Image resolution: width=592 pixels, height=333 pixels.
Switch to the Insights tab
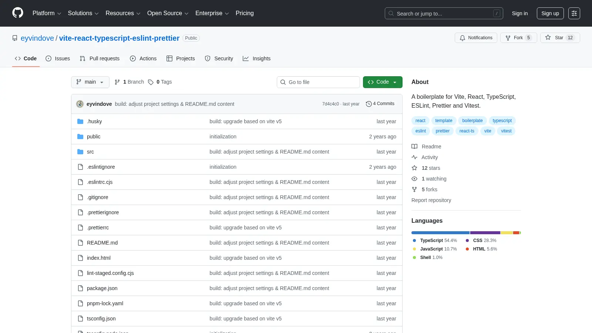(x=257, y=58)
